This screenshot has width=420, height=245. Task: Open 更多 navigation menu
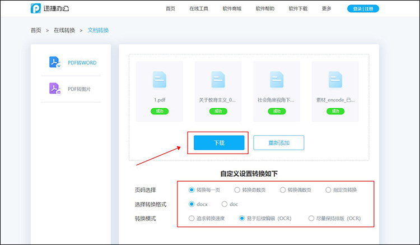[x=326, y=8]
